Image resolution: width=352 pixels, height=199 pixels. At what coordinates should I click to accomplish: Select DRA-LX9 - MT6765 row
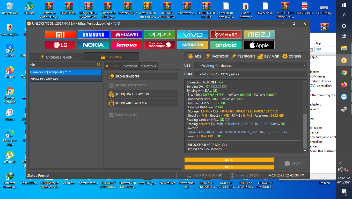pos(66,79)
